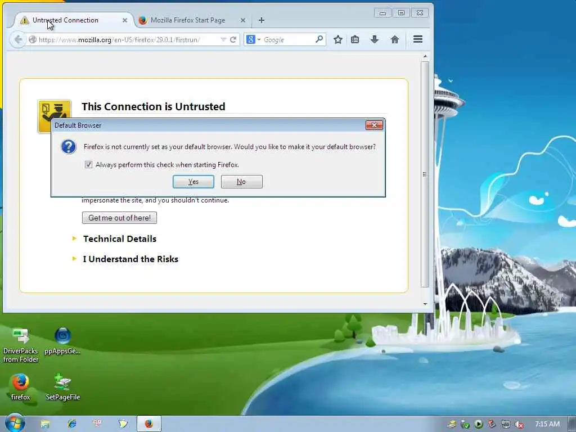
Task: Reload the page with refresh icon
Action: [x=233, y=39]
